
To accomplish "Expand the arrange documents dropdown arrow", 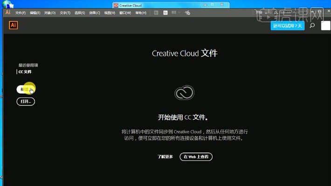I will [179, 13].
